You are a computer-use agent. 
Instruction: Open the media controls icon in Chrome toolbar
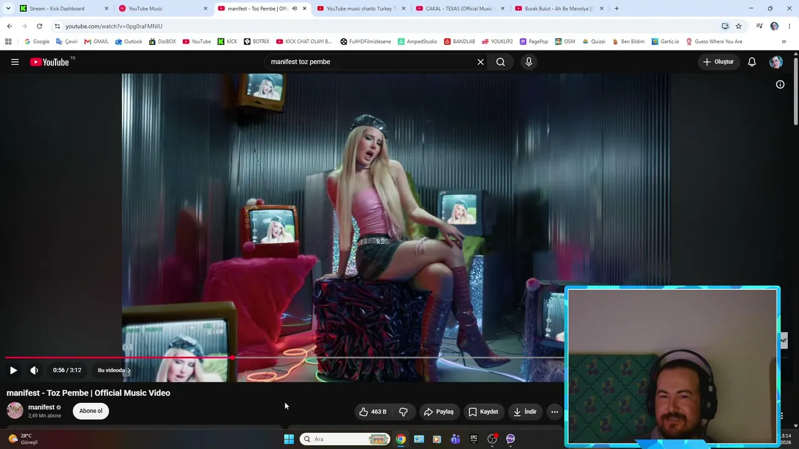coord(760,26)
